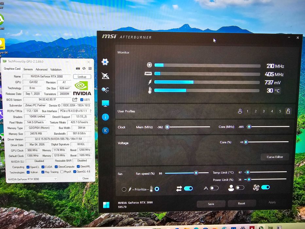Click the GPU-Z Close button
This screenshot has width=305, height=229.
point(85,178)
